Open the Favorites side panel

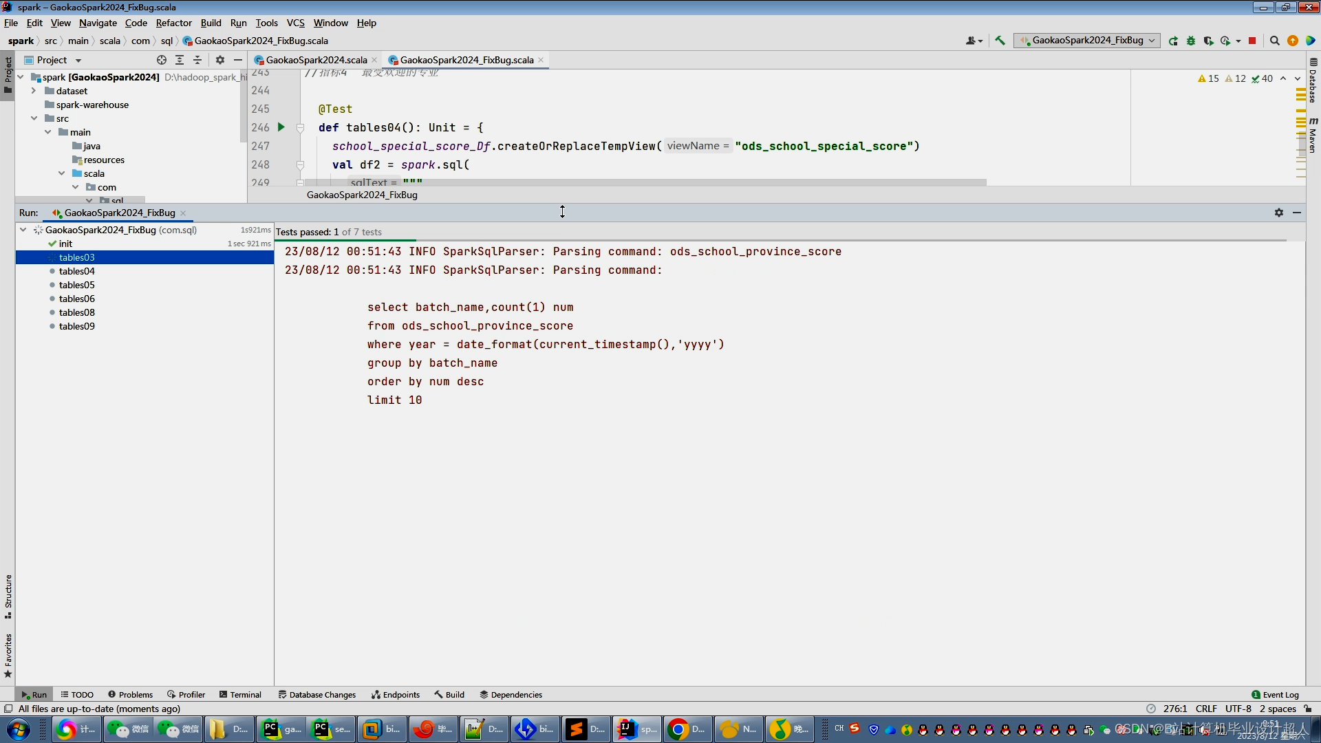(8, 656)
